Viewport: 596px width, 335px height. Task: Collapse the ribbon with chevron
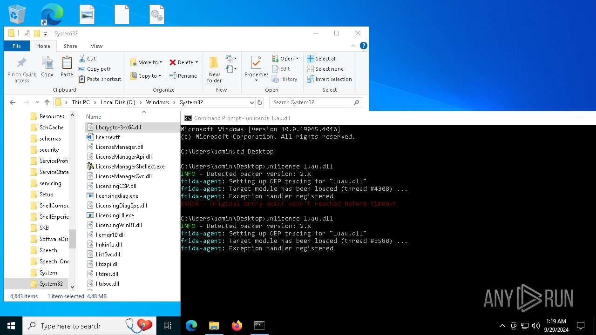pos(353,46)
